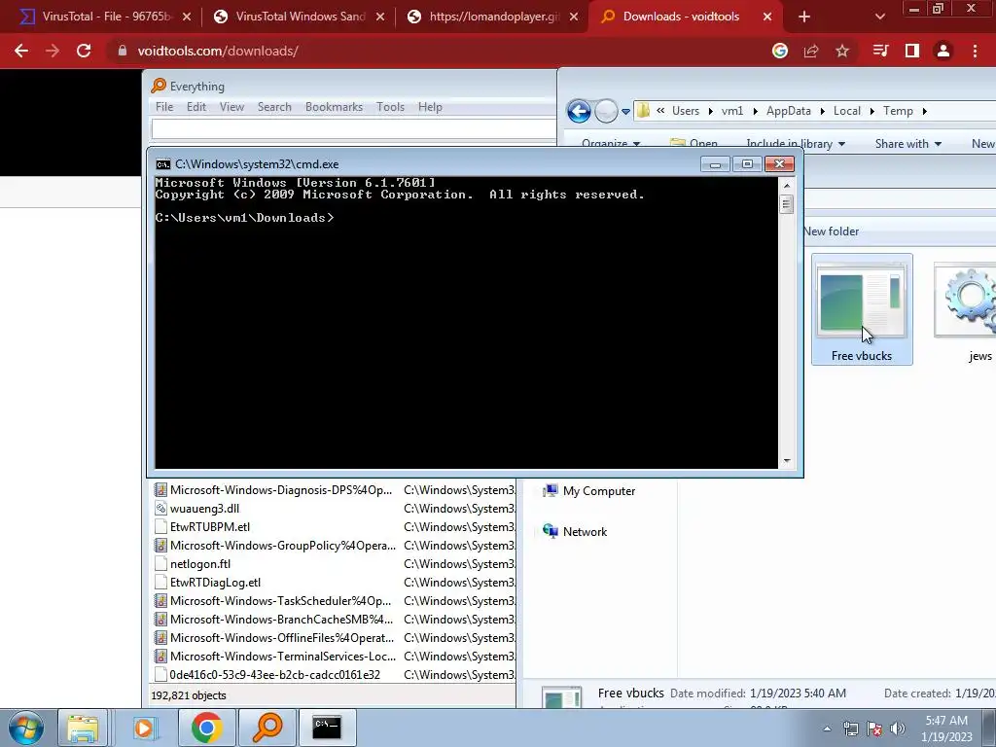Open the Help menu in Everything
The height and width of the screenshot is (747, 996).
click(x=430, y=107)
